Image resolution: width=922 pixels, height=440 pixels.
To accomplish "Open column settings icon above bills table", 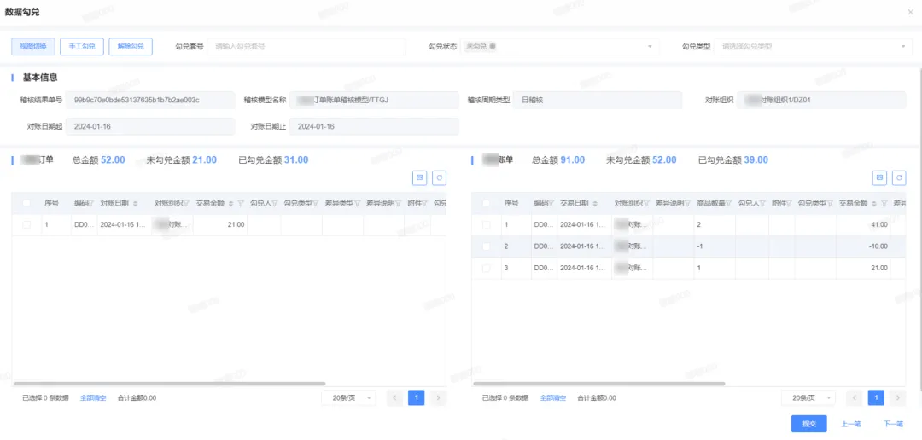I will [880, 177].
